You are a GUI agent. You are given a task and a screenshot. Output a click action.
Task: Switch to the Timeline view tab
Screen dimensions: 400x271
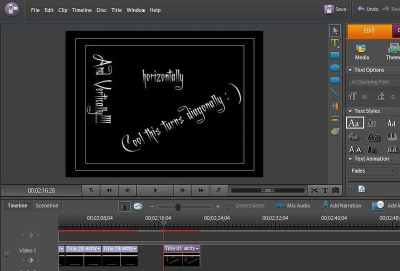(x=17, y=205)
